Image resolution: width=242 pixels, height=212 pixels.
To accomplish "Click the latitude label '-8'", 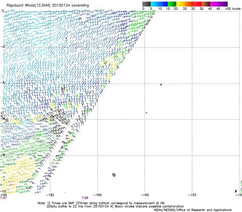I will click(x=3, y=155).
